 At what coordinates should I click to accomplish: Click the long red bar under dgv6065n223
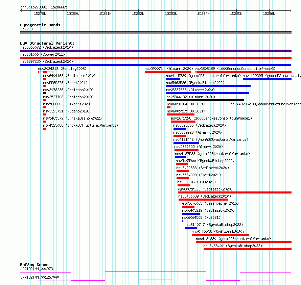(x=235, y=192)
